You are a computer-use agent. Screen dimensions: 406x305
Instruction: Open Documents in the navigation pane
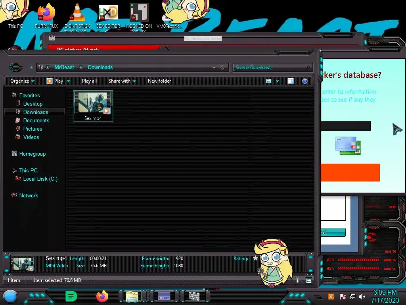tap(36, 120)
